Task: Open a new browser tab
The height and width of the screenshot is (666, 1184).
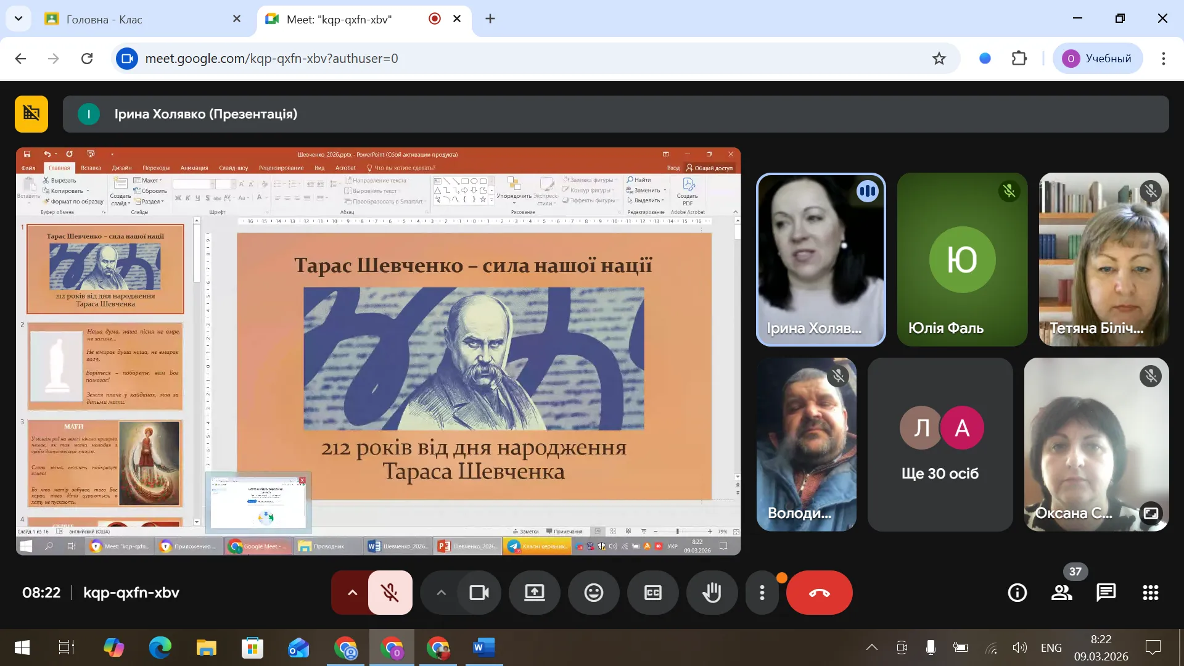Action: 490,19
